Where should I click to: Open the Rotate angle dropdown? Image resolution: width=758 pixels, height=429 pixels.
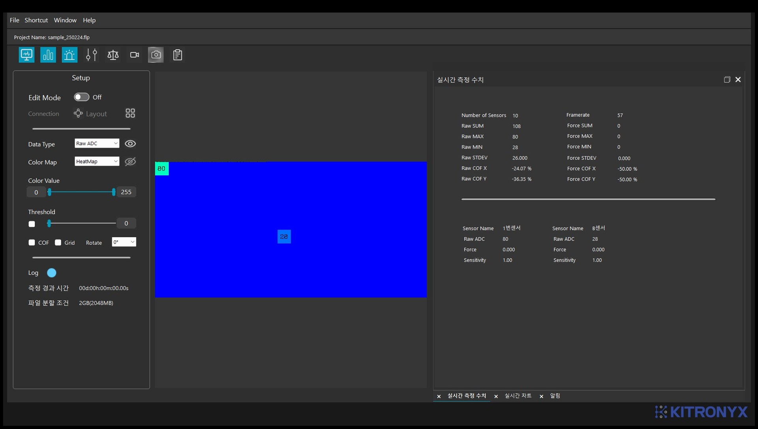pyautogui.click(x=124, y=242)
